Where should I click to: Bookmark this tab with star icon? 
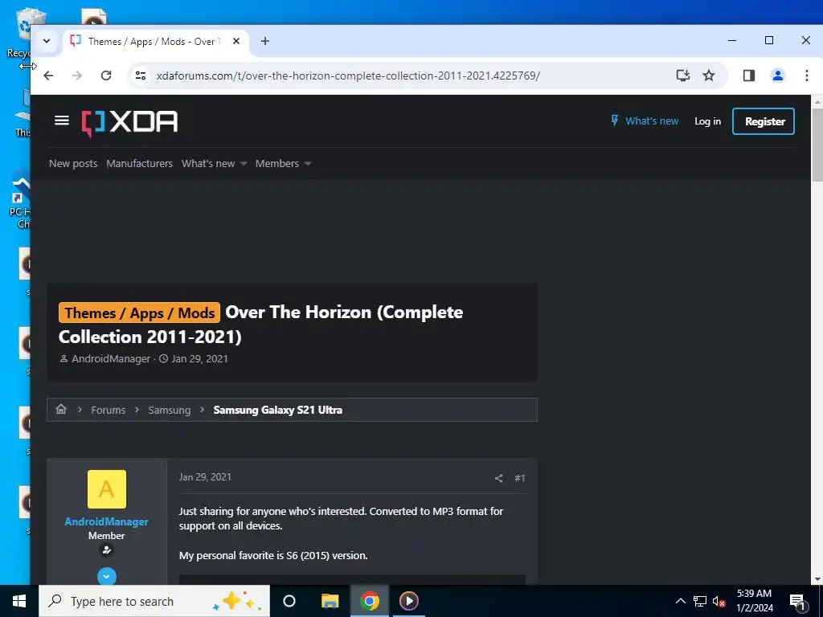[709, 76]
